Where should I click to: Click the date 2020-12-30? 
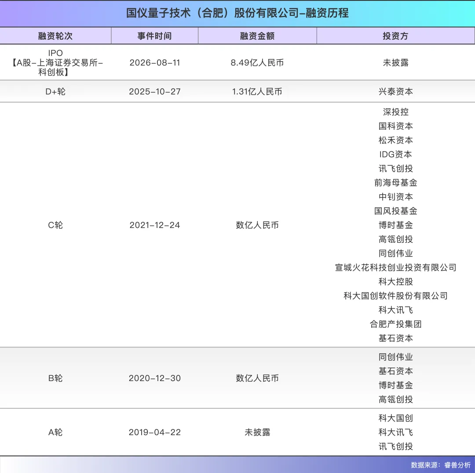[154, 378]
